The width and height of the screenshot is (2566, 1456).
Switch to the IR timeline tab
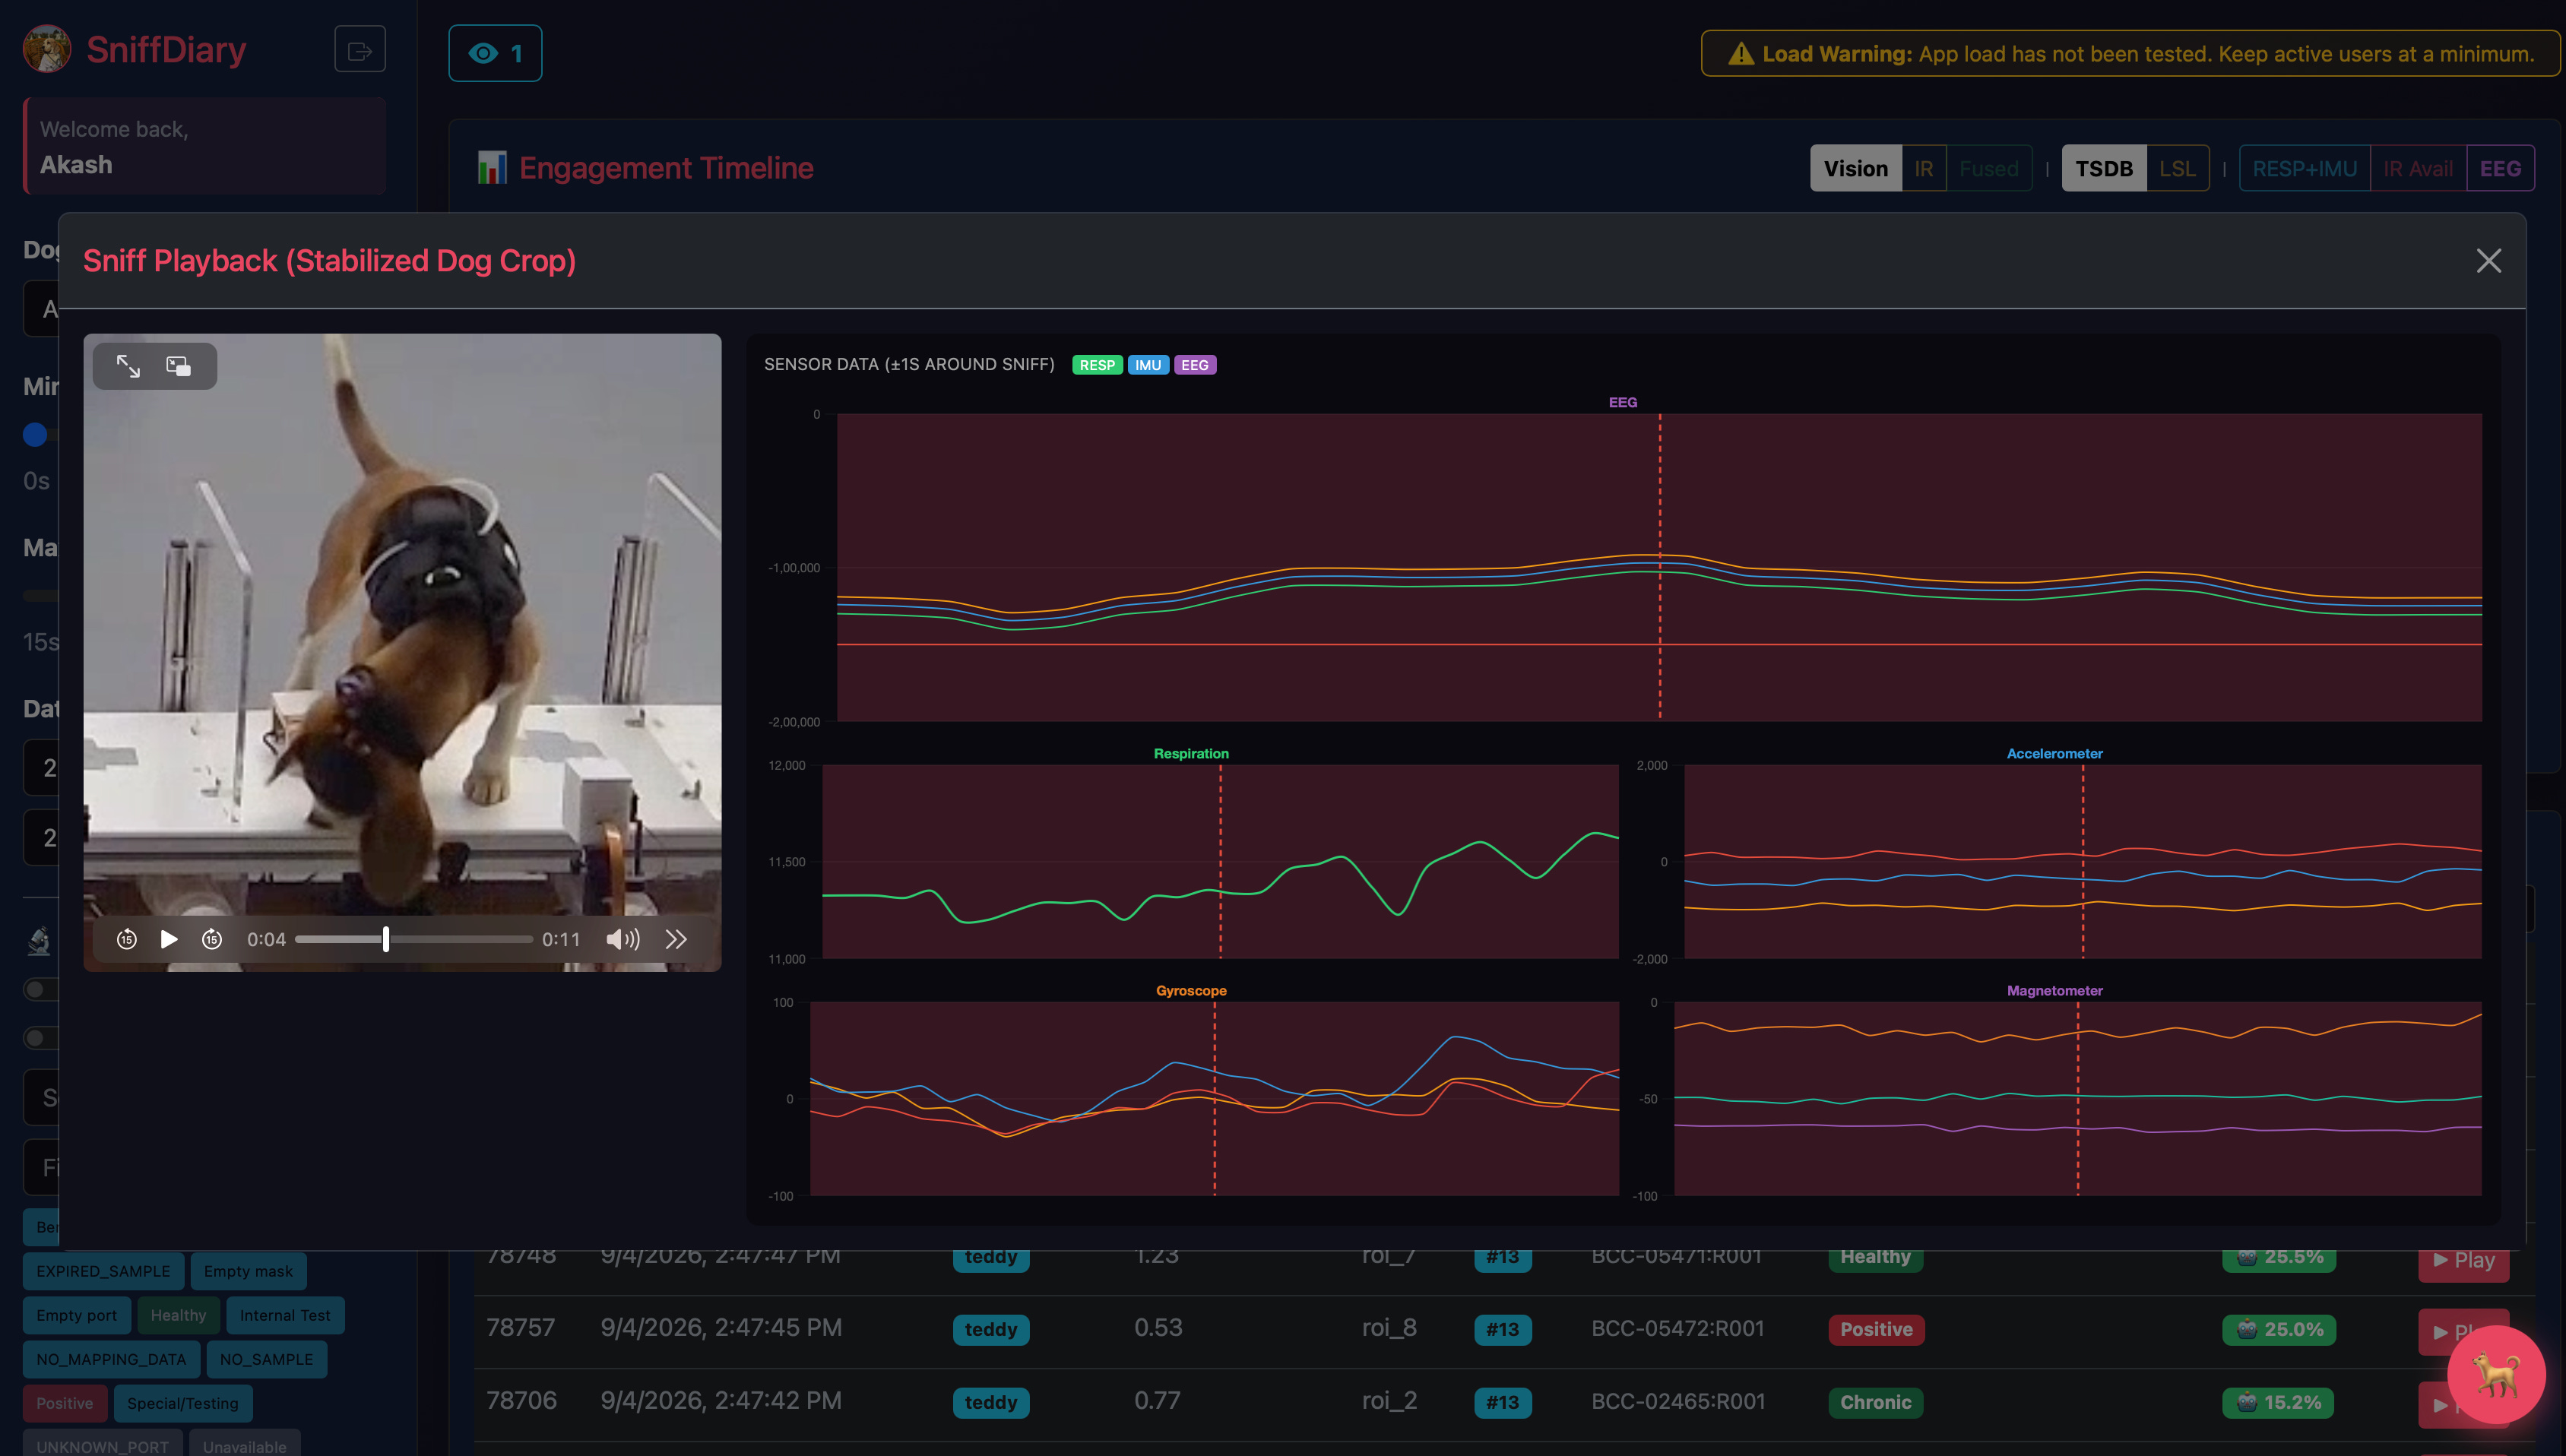pos(1923,168)
